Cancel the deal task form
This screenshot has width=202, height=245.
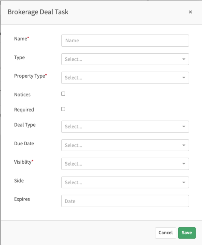point(166,233)
